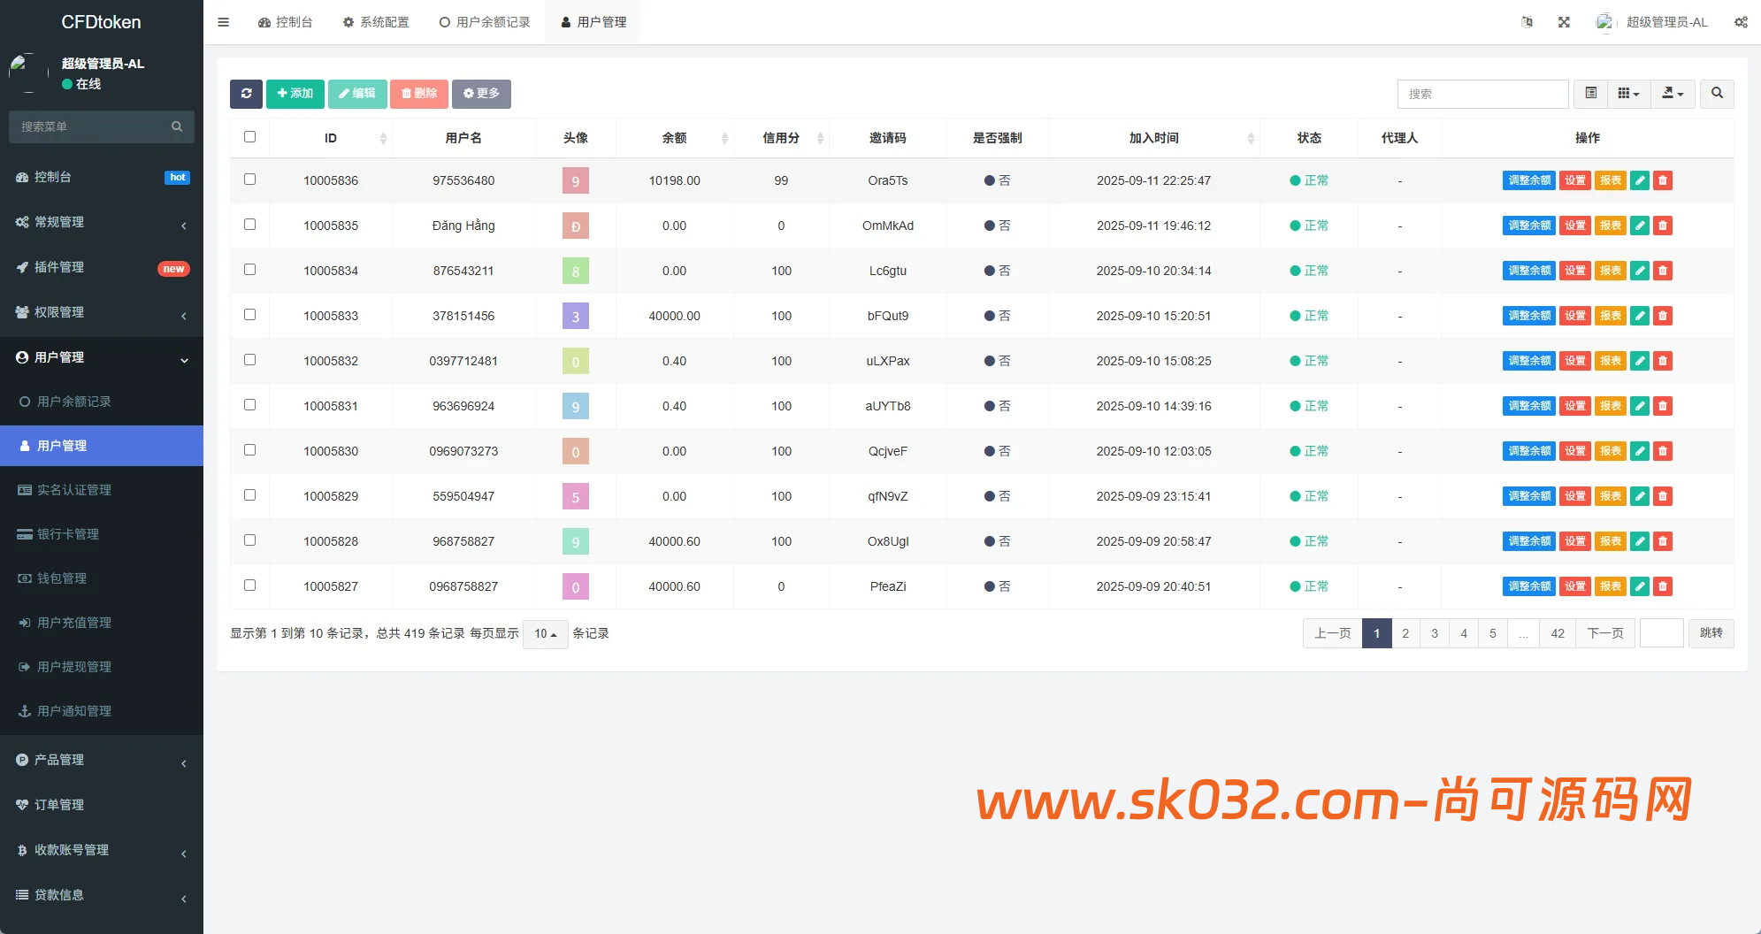The width and height of the screenshot is (1761, 934).
Task: Open 订单管理 in the sidebar
Action: tap(102, 805)
